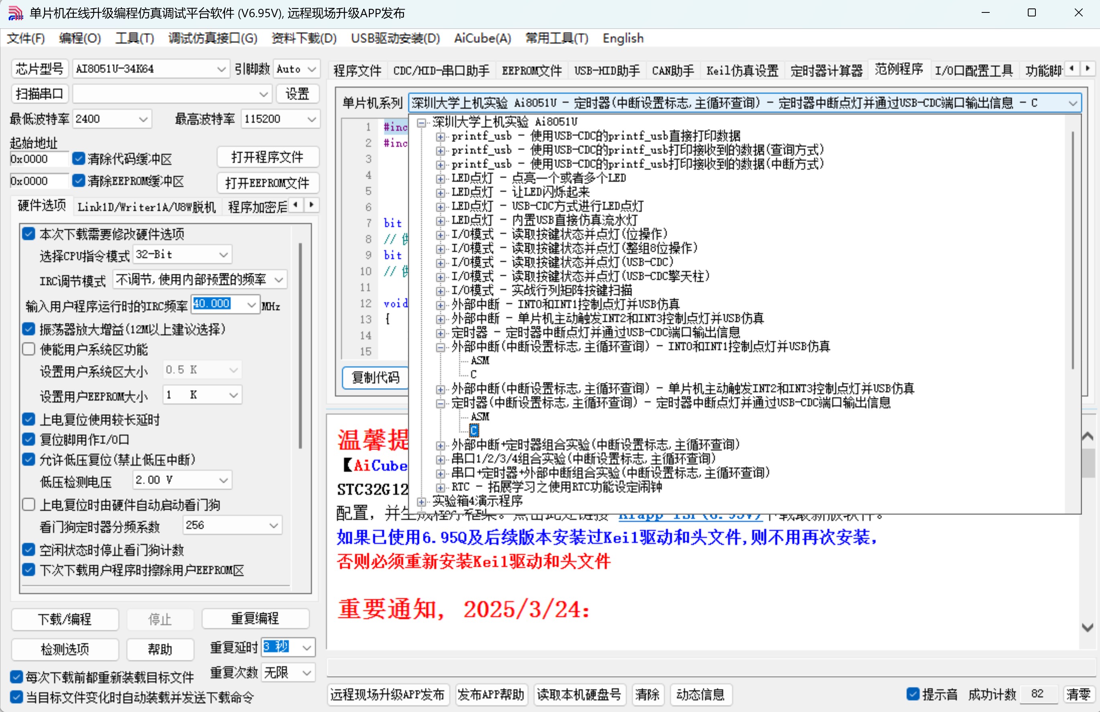Switch to Link1D/Writer1A/U8W脱机 tab
Screen dimensions: 1100x712
(146, 207)
